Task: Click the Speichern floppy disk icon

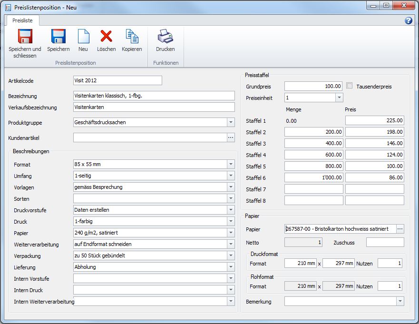Action: click(58, 37)
